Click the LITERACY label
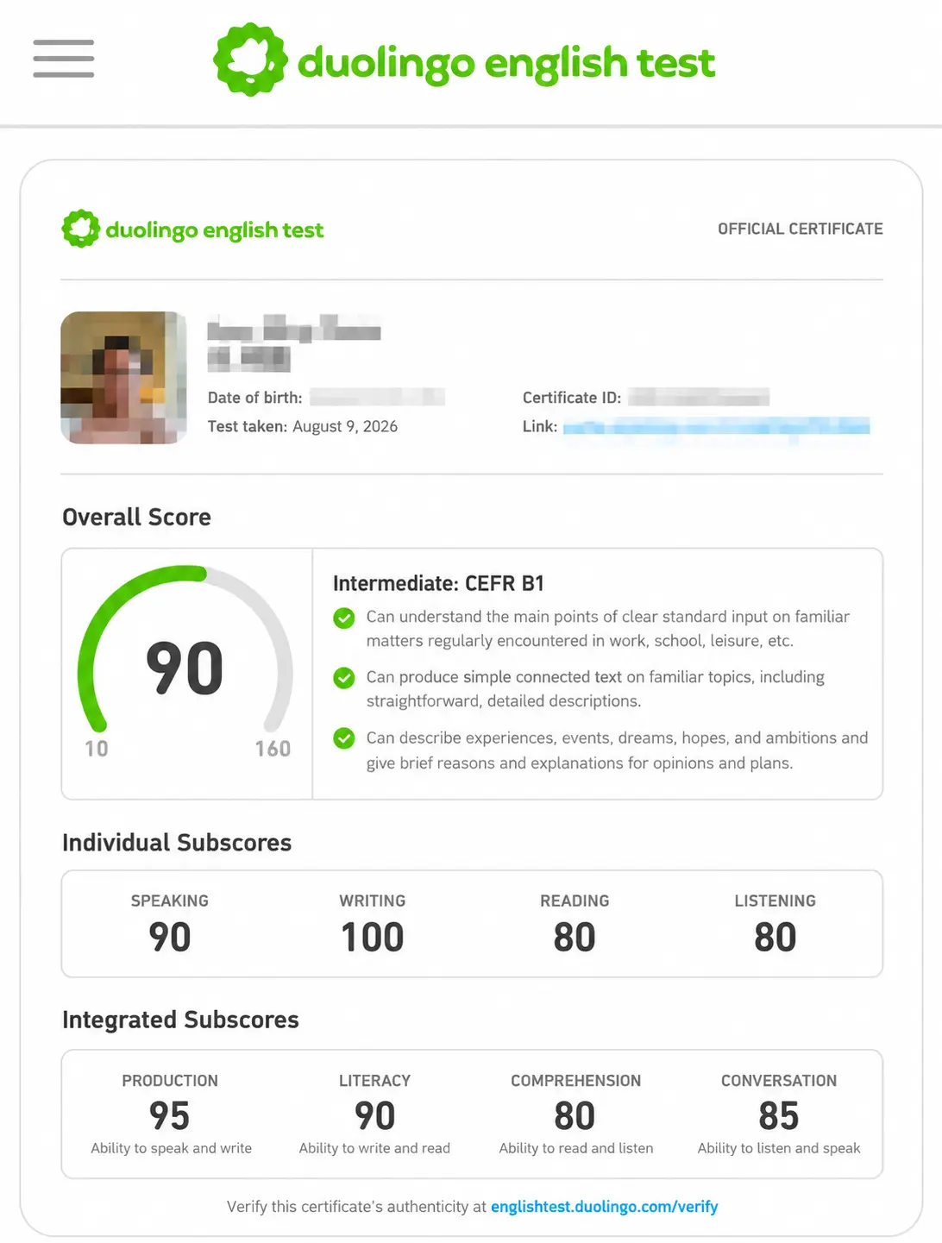 click(375, 1081)
